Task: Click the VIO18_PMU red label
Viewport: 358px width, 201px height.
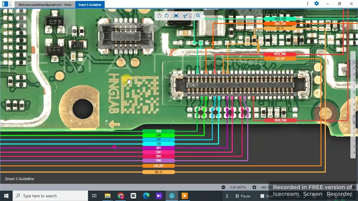Action: tap(280, 54)
